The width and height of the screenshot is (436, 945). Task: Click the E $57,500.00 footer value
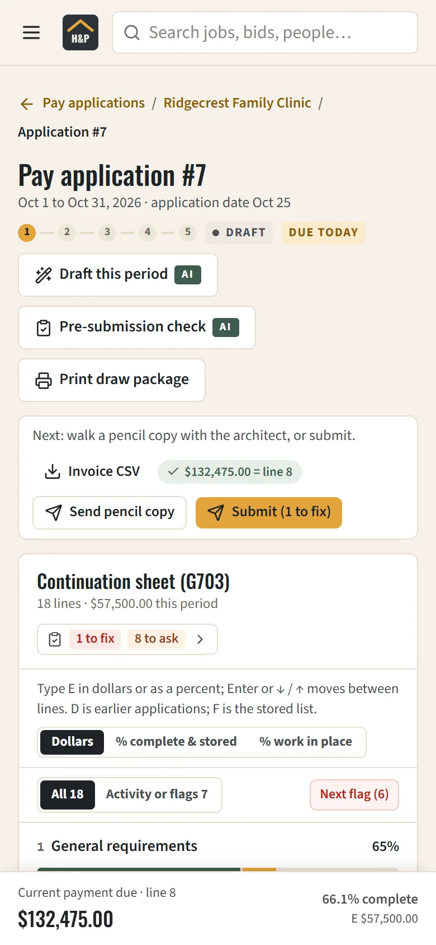(x=385, y=919)
